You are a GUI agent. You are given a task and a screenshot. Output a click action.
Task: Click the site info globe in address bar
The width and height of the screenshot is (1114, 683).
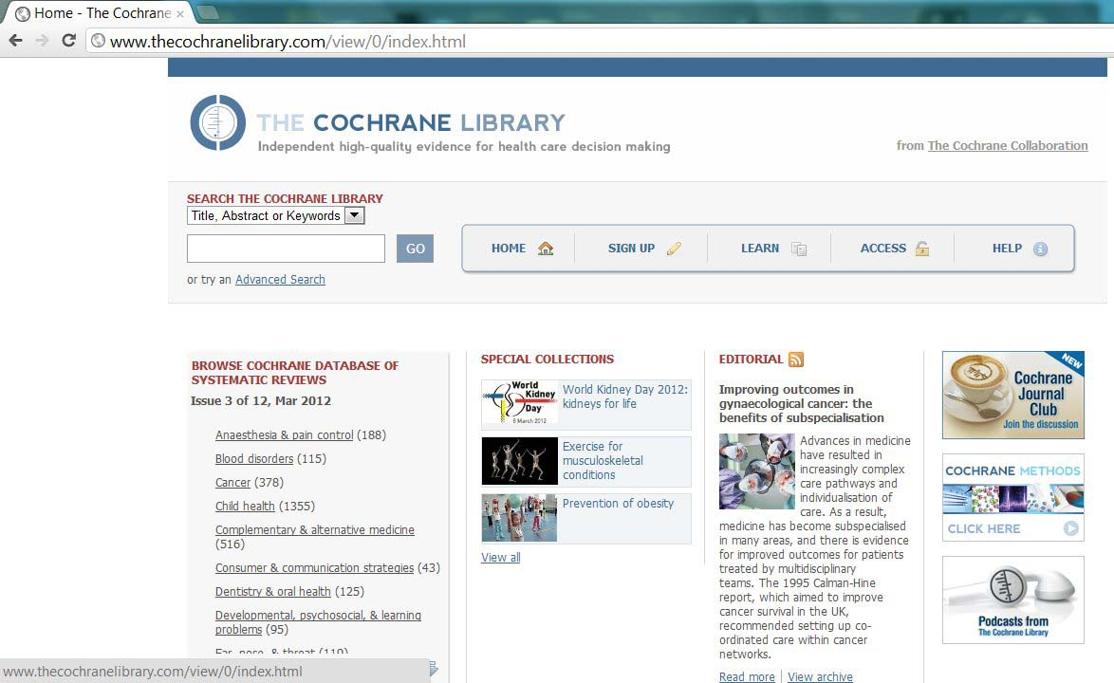98,41
